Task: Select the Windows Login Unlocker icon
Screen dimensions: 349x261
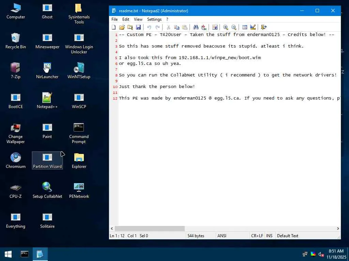Action: (x=79, y=43)
